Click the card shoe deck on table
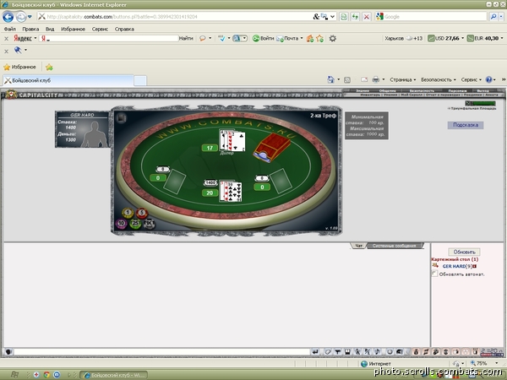The height and width of the screenshot is (380, 507). [271, 147]
